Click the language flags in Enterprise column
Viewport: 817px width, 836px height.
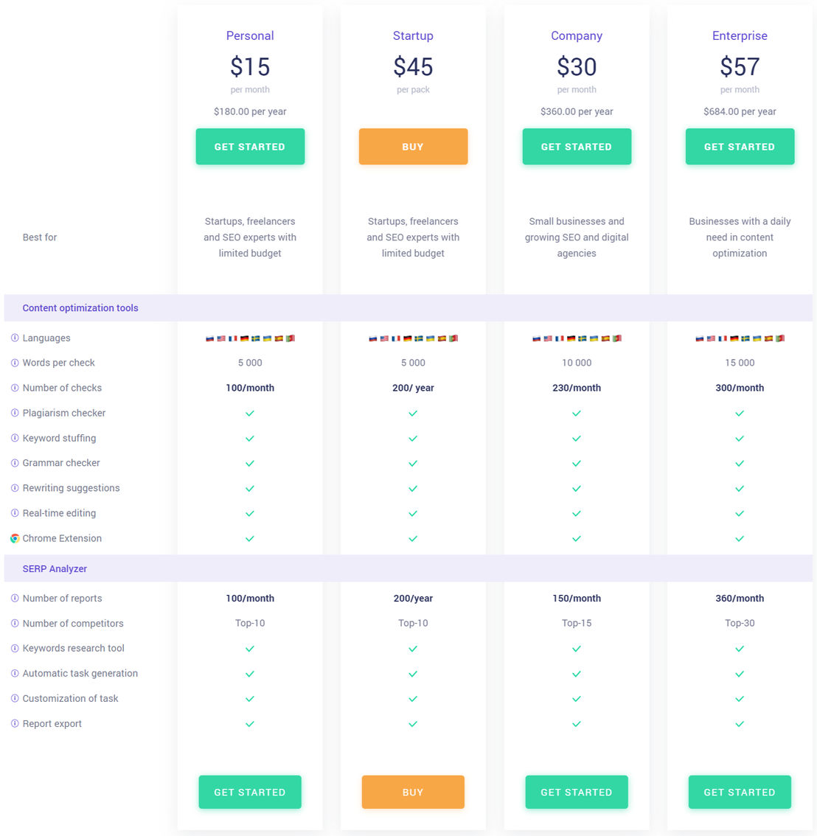(740, 338)
